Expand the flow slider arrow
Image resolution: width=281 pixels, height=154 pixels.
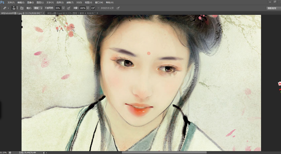coord(88,8)
